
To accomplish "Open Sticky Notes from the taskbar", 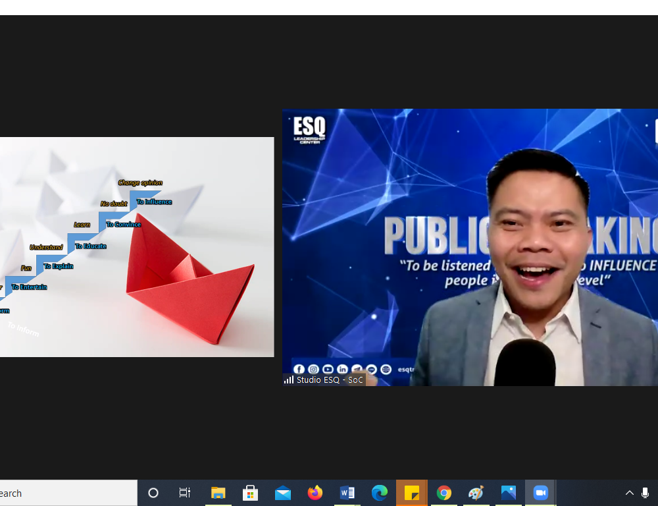I will (x=412, y=493).
